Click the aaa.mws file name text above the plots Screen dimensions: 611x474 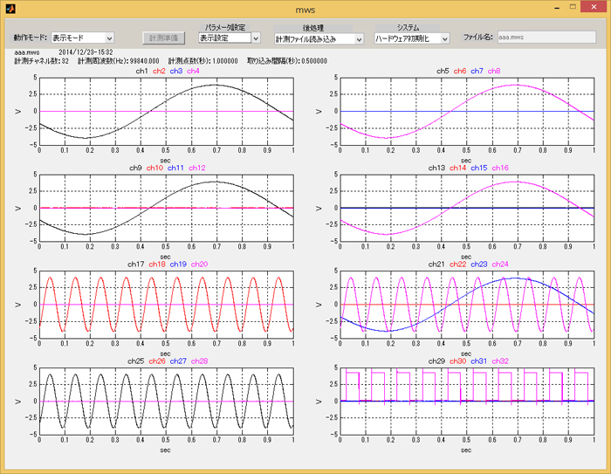point(27,52)
